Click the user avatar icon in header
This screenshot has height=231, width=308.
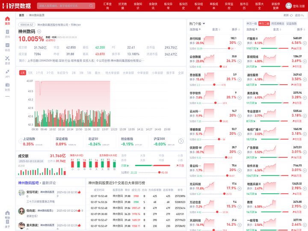289,6
